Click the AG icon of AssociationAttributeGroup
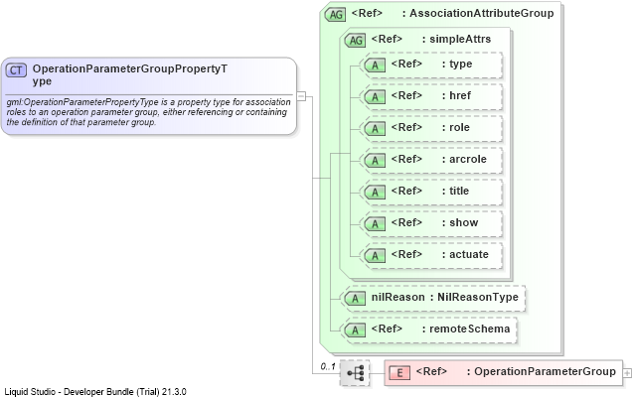Image resolution: width=632 pixels, height=397 pixels. pyautogui.click(x=335, y=15)
